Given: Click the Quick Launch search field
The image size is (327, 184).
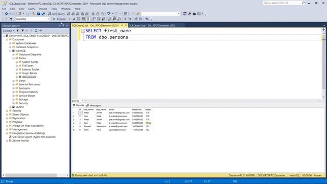Looking at the screenshot, I should [x=282, y=3].
